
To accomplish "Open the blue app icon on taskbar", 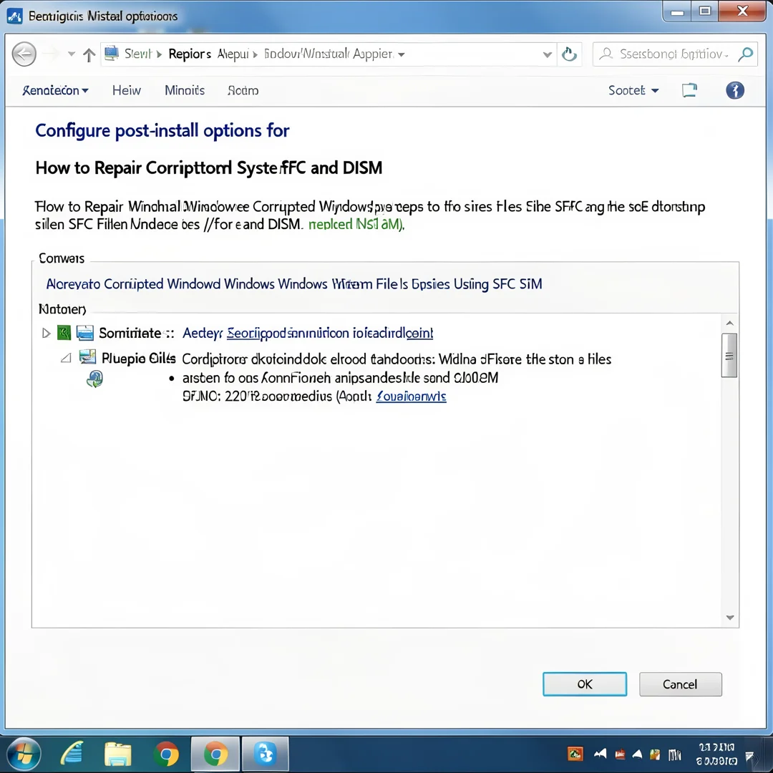I will pos(265,754).
